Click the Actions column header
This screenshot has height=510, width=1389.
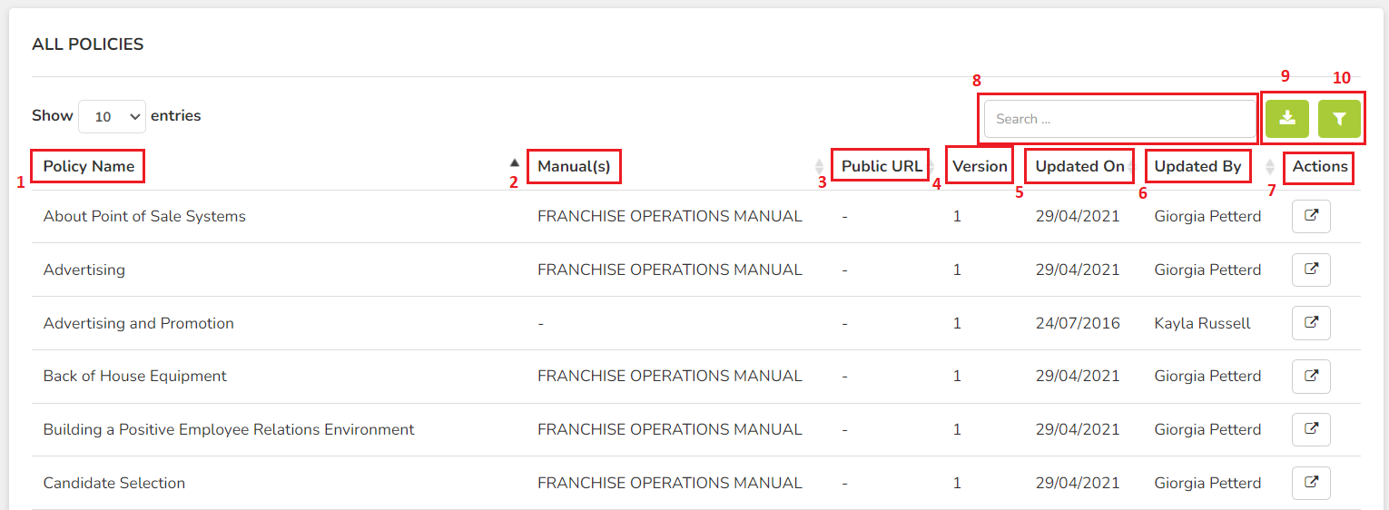(1320, 166)
